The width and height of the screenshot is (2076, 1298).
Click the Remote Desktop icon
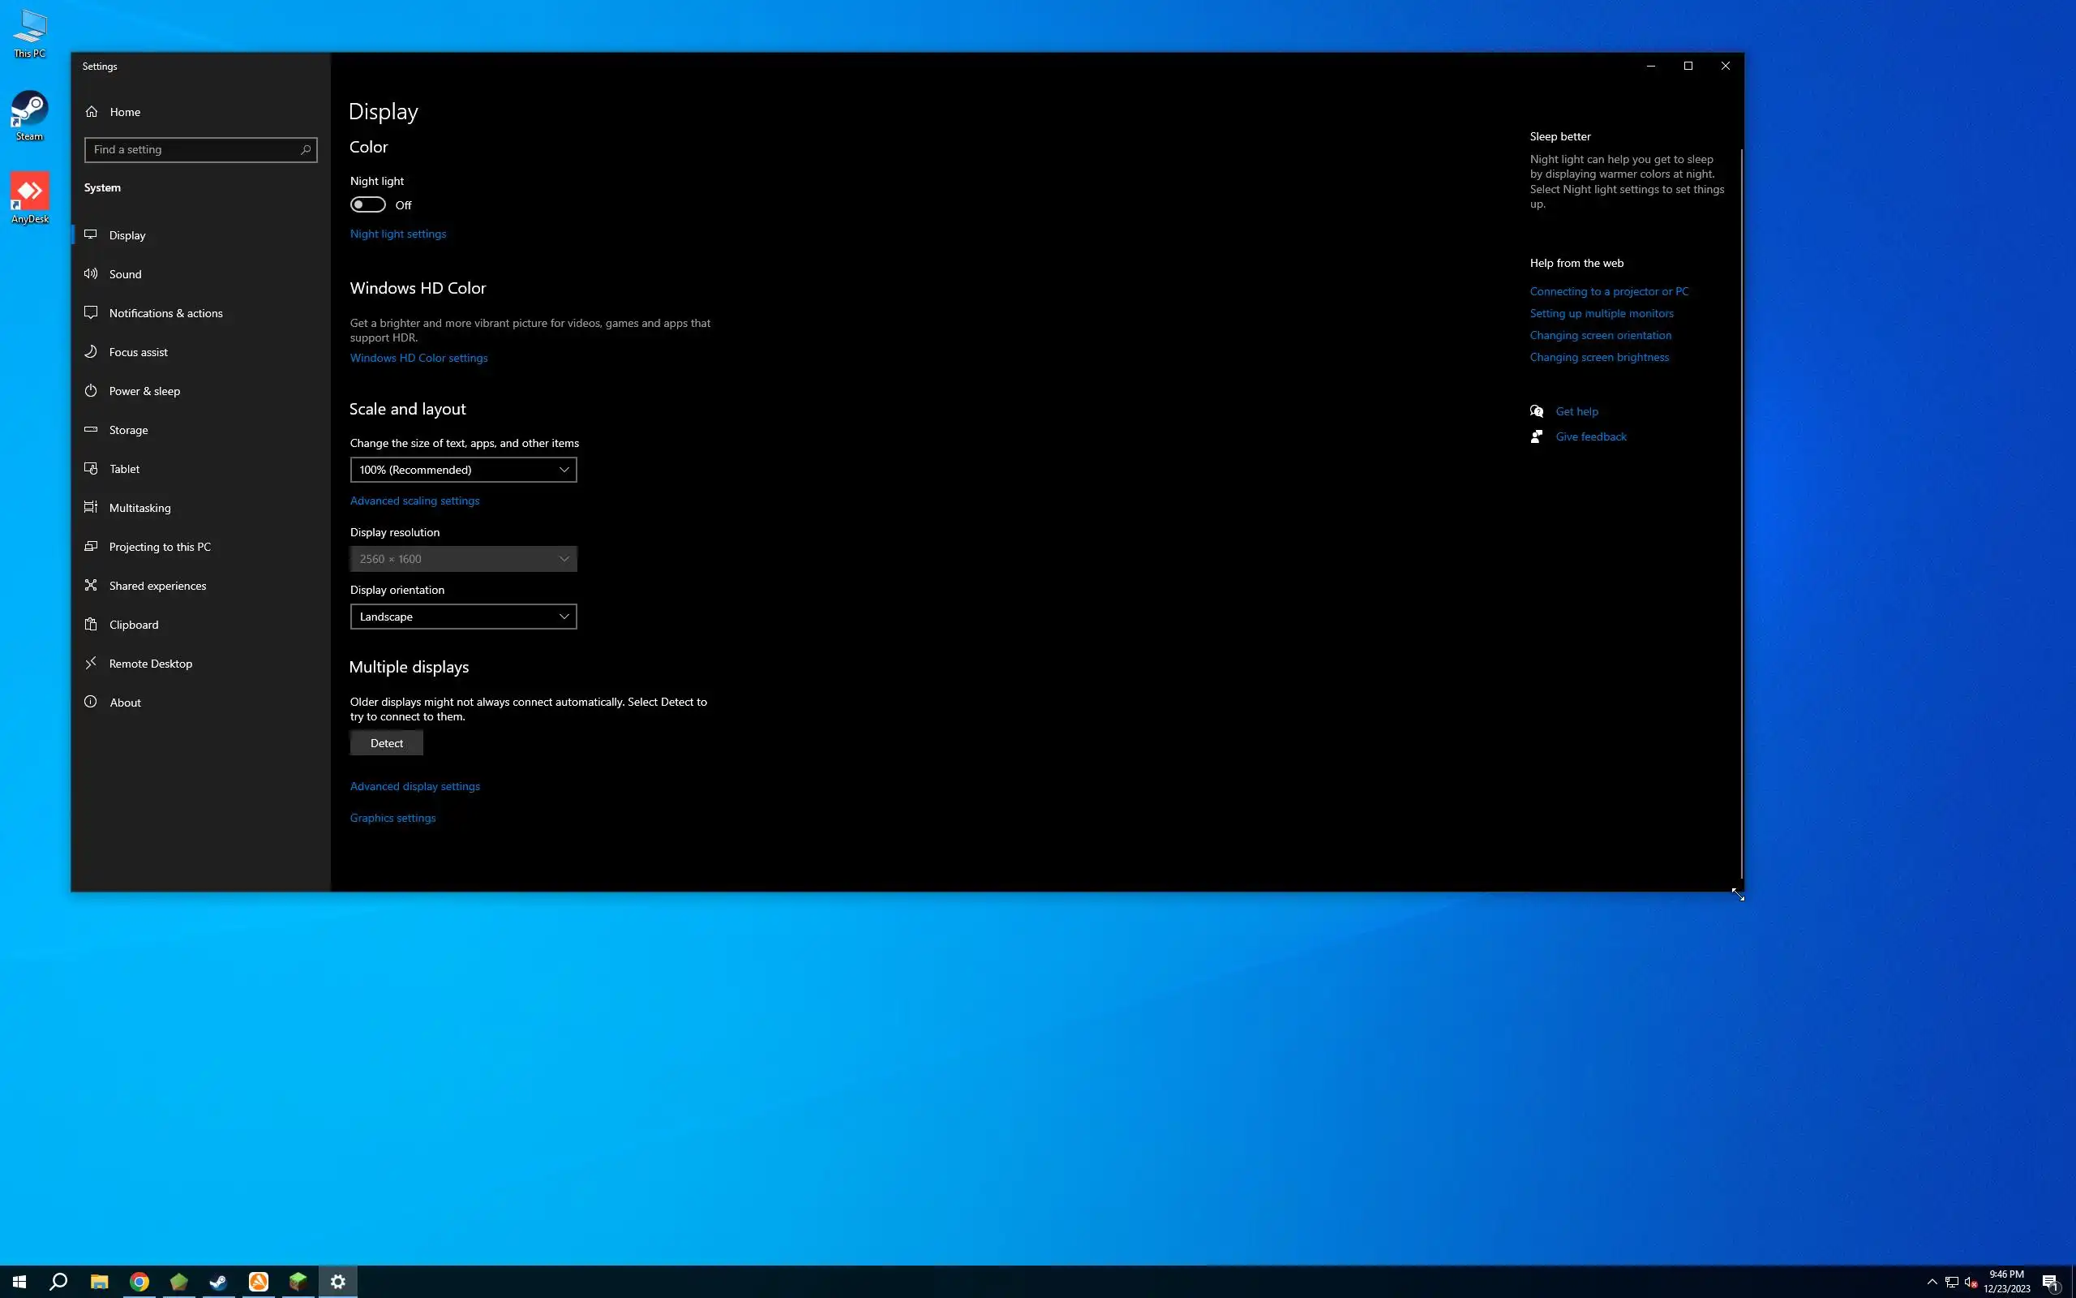click(91, 664)
